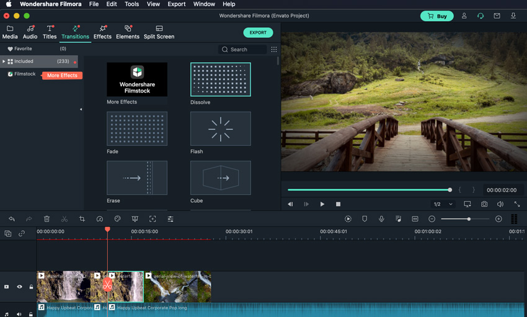527x317 pixels.
Task: Add a marker with shield icon
Action: (365, 219)
